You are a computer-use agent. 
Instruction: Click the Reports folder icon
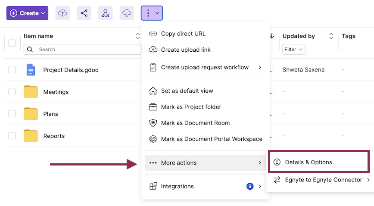point(31,136)
